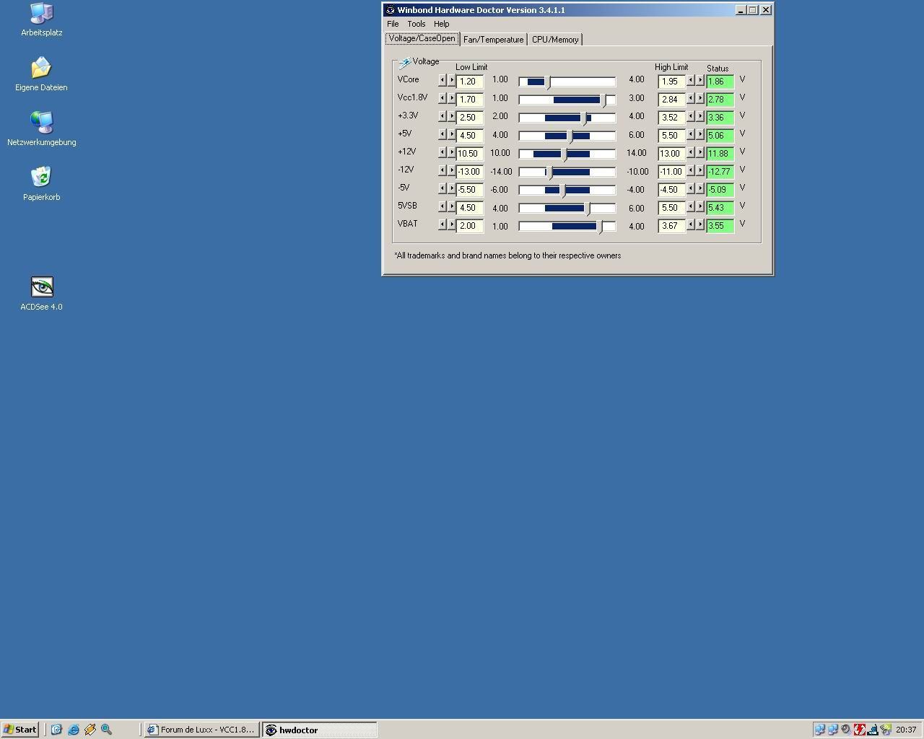The image size is (924, 739).
Task: Click the taskbar clock showing 20:37
Action: pos(905,730)
